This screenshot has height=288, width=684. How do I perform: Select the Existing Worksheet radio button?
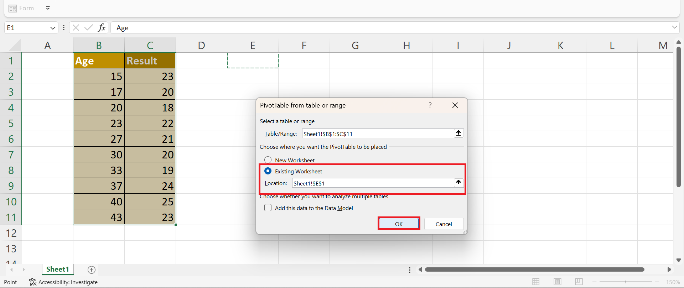[268, 171]
